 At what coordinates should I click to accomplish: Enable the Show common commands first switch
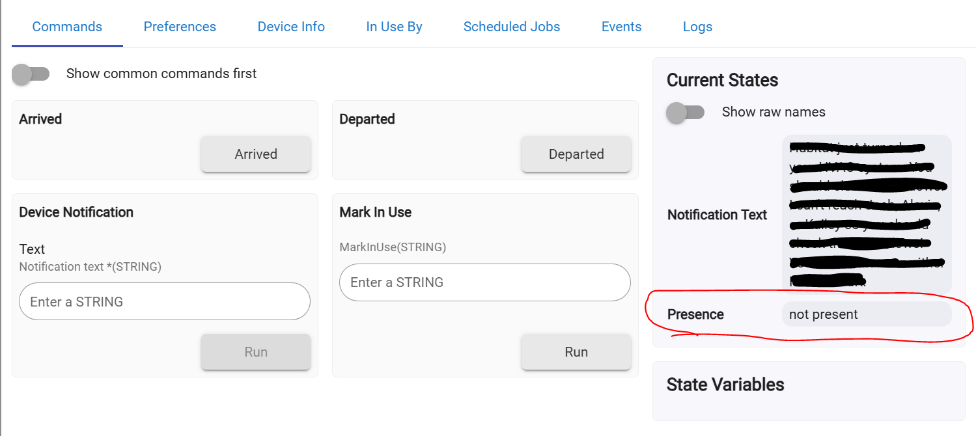tap(31, 74)
